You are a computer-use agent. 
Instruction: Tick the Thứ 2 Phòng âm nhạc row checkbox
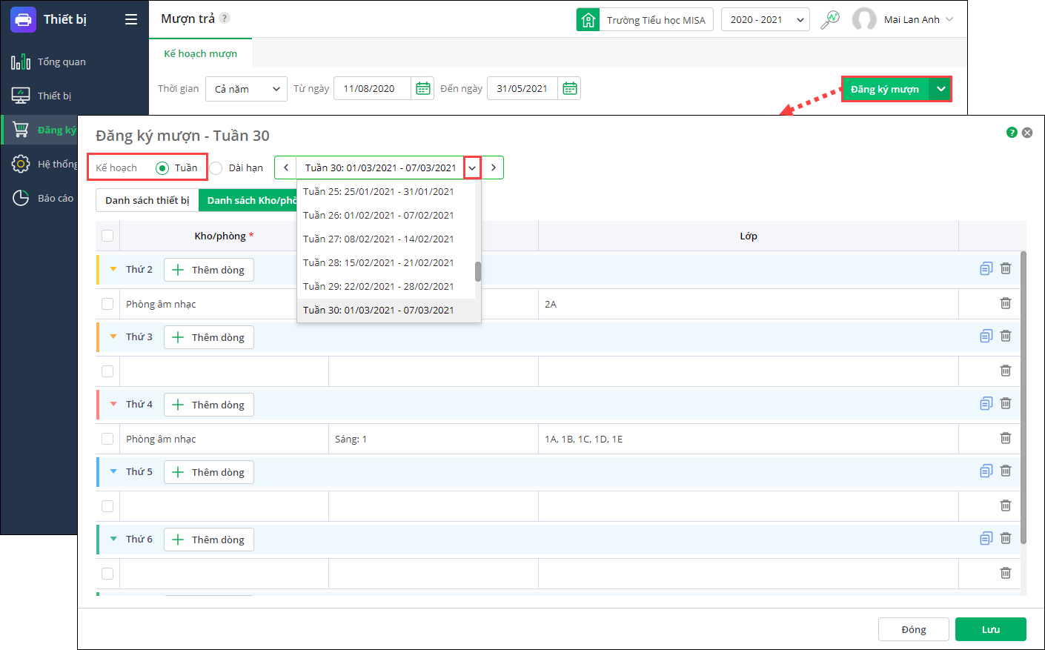click(x=107, y=304)
